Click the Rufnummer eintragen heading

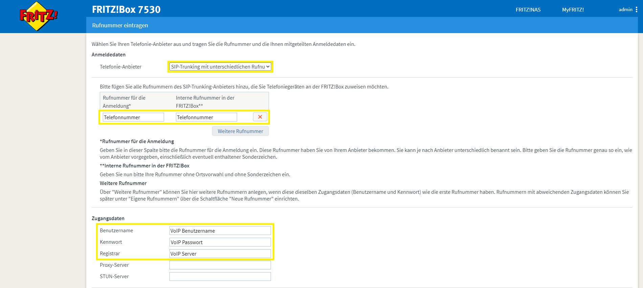click(120, 25)
